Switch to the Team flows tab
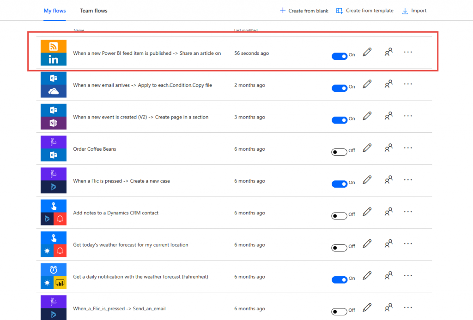 tap(93, 11)
